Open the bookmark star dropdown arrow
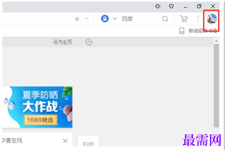The width and height of the screenshot is (229, 153). pyautogui.click(x=87, y=19)
